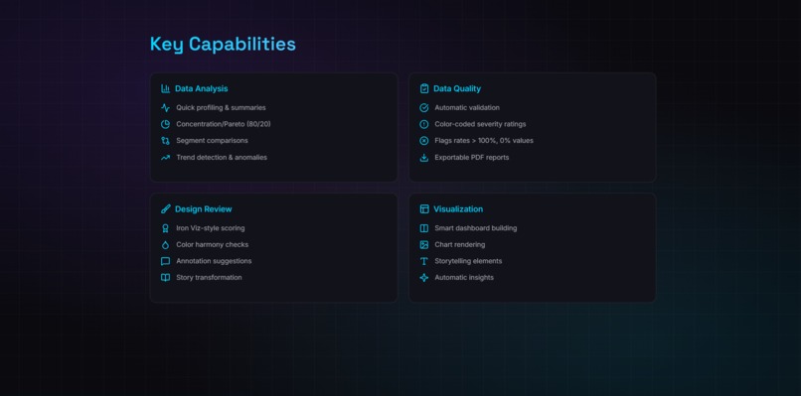Click the droplet icon beside Color harmony checks
Viewport: 801px width, 396px height.
(x=166, y=244)
